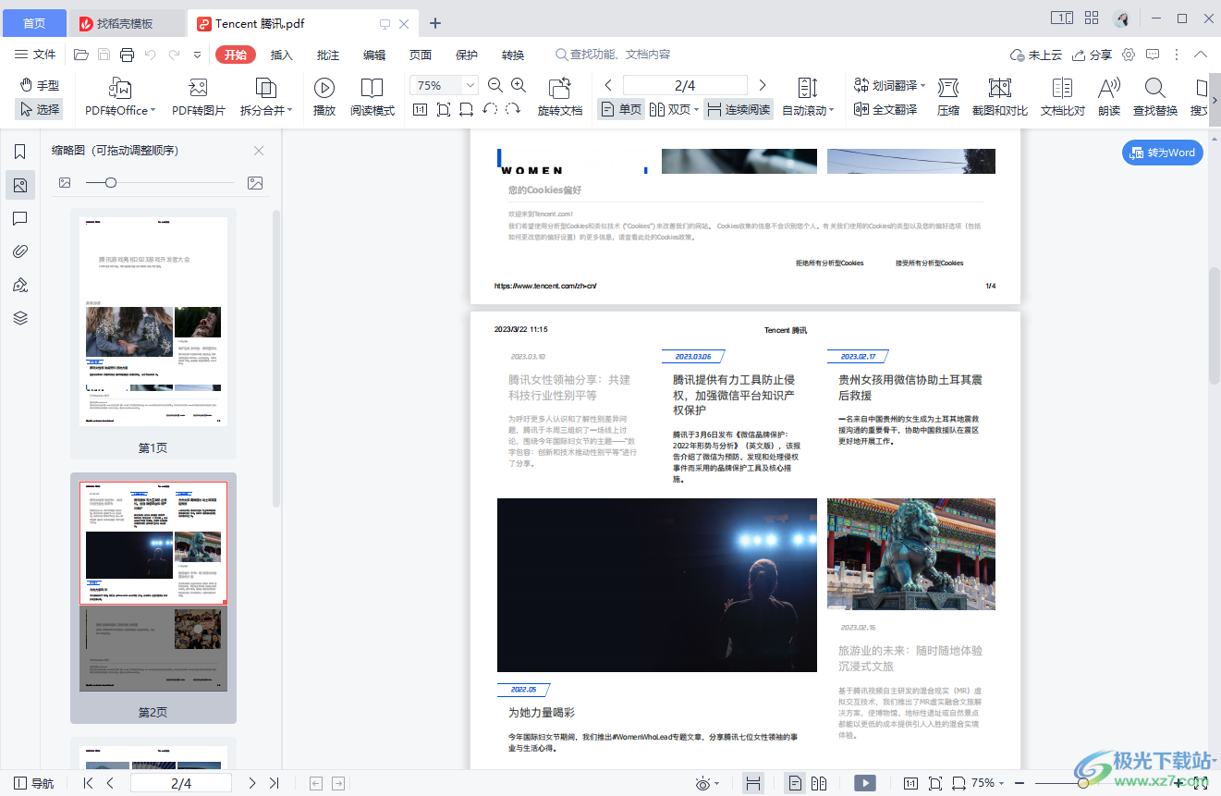Fit page width in ribbon

(x=467, y=110)
